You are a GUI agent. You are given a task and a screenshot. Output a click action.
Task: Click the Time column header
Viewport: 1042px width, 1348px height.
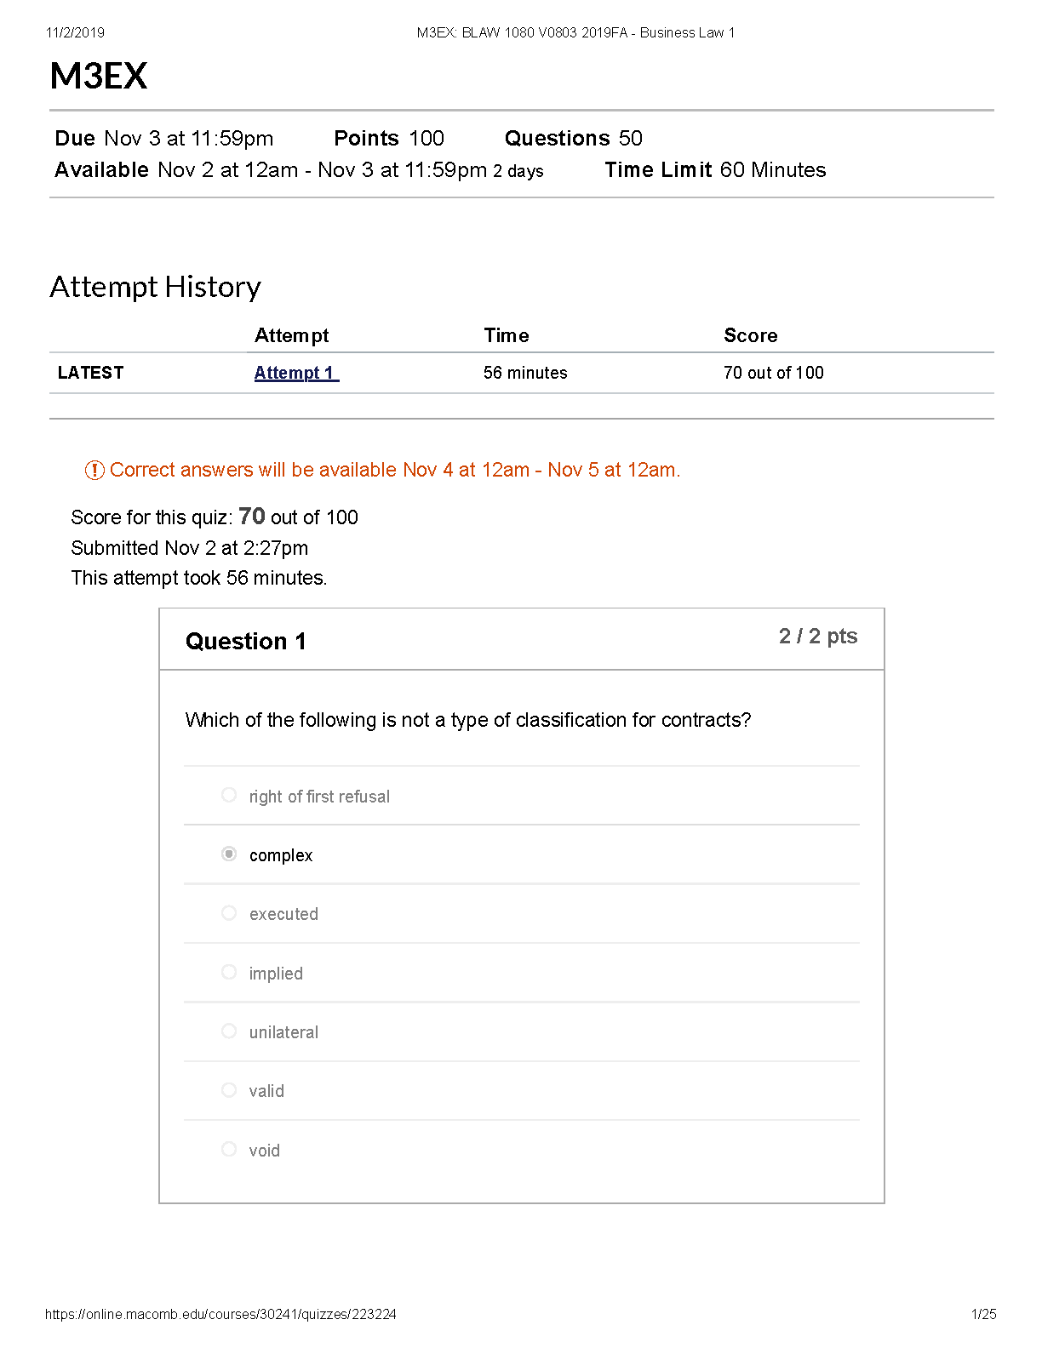507,335
